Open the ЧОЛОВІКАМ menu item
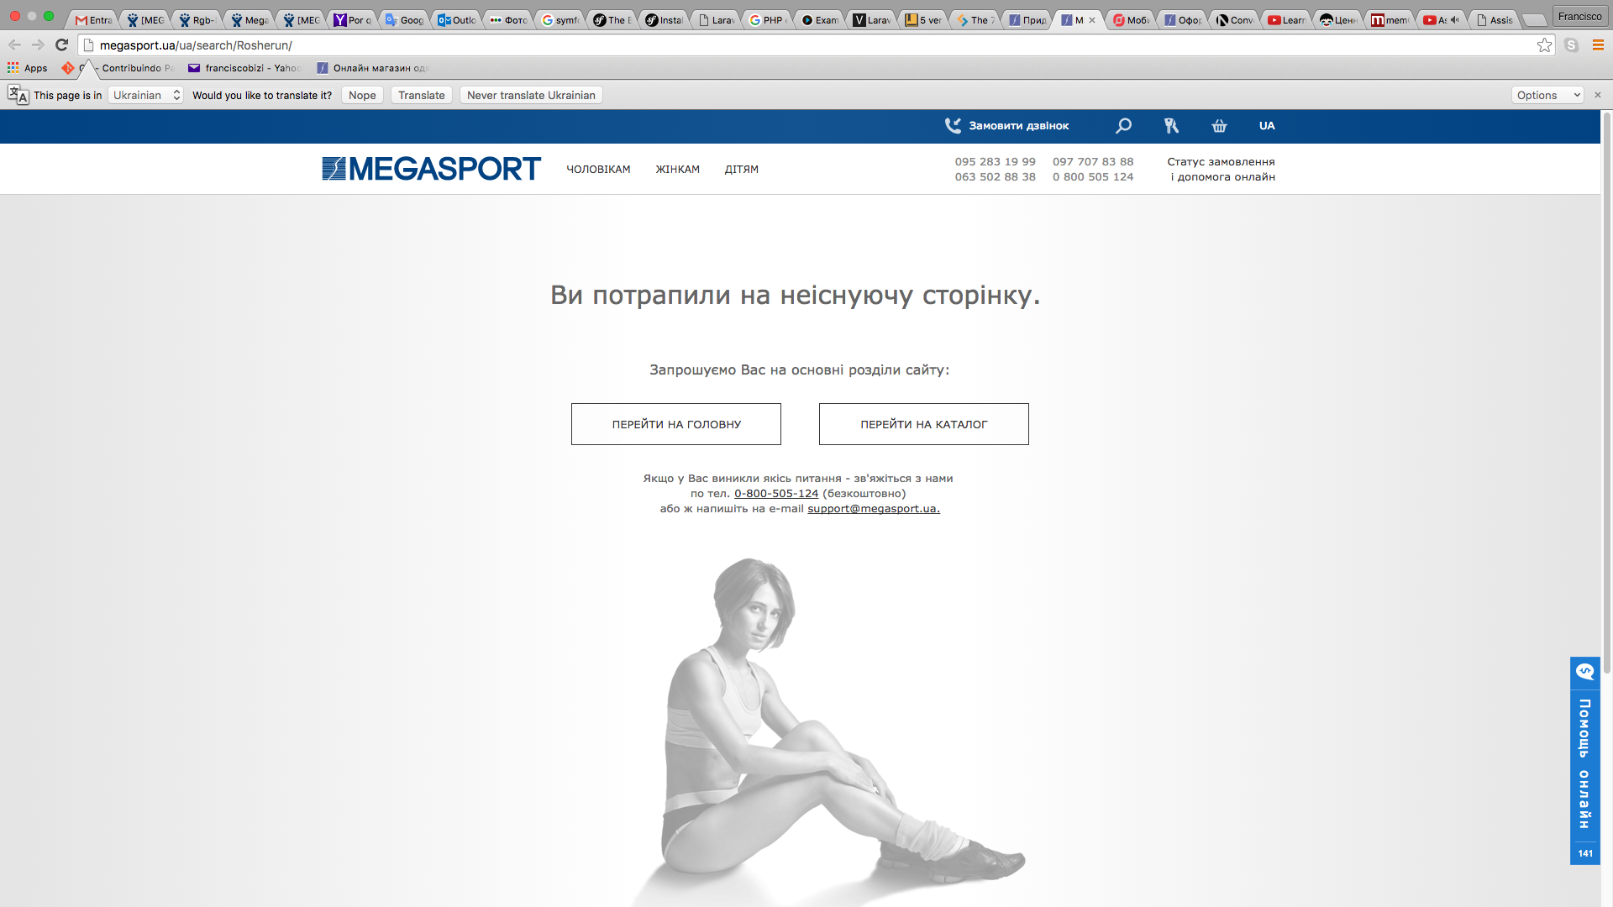The image size is (1613, 907). coord(598,170)
